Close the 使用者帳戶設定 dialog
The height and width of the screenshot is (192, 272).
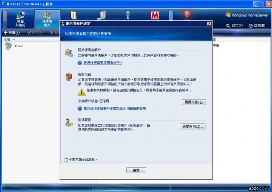pos(209,23)
